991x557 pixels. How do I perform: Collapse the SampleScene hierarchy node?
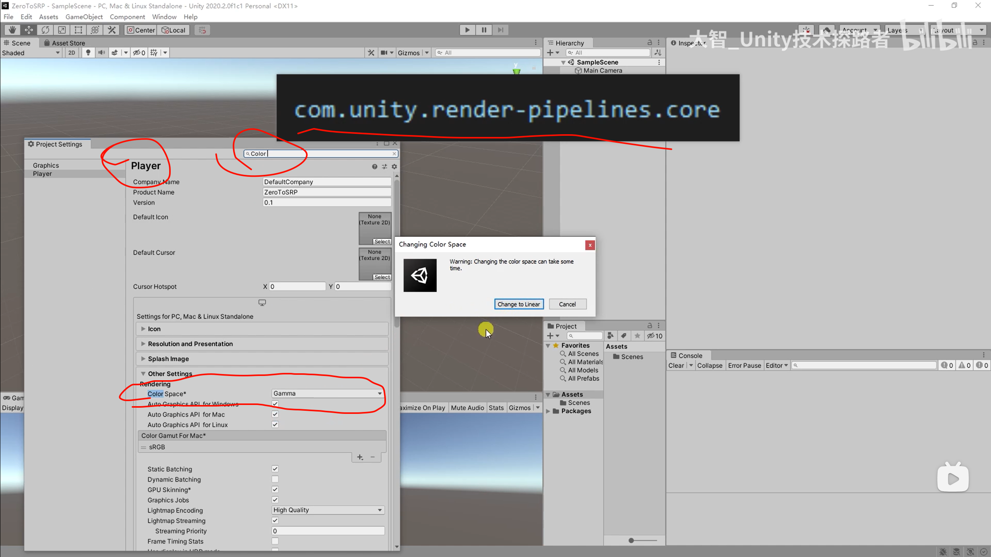(x=563, y=62)
